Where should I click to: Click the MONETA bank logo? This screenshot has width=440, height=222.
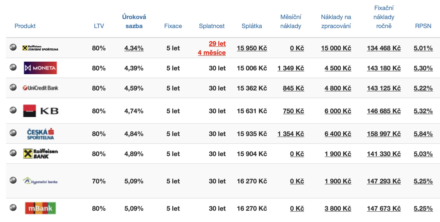point(40,68)
